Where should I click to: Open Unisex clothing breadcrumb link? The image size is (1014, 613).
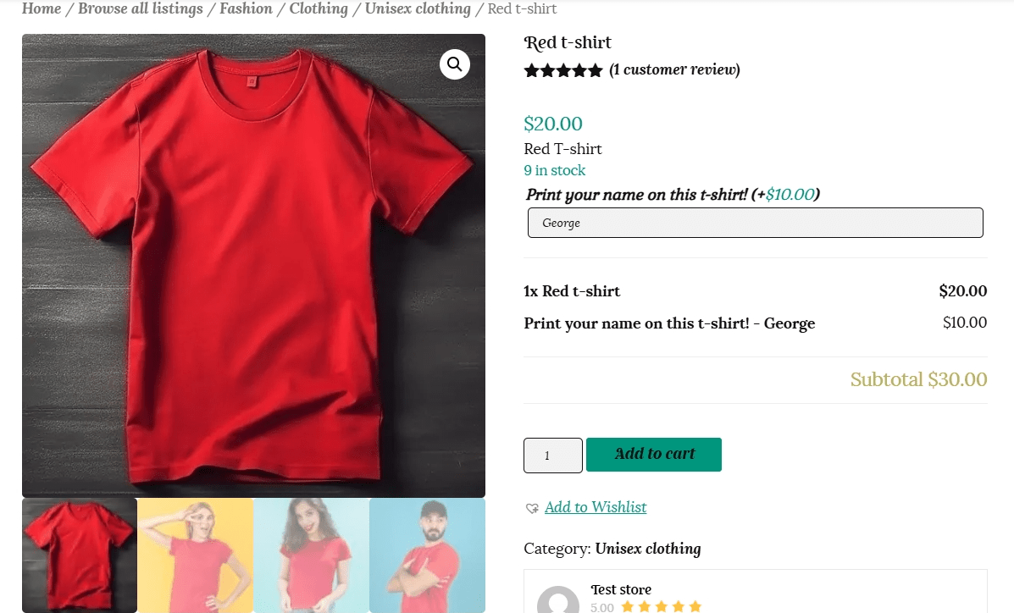pyautogui.click(x=418, y=9)
